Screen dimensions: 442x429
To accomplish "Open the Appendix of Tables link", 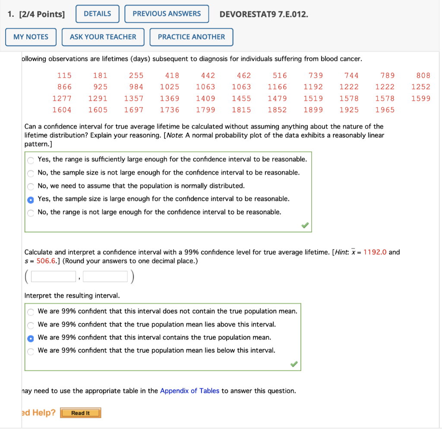I will tap(189, 391).
